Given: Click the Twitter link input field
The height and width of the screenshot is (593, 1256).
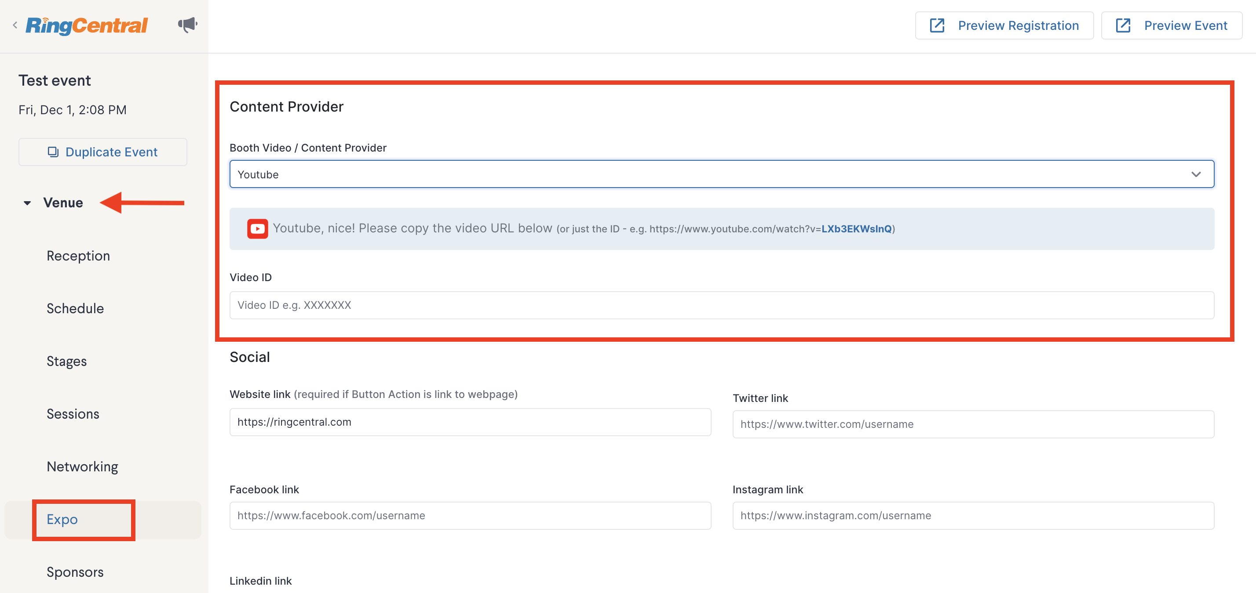Looking at the screenshot, I should pos(973,424).
